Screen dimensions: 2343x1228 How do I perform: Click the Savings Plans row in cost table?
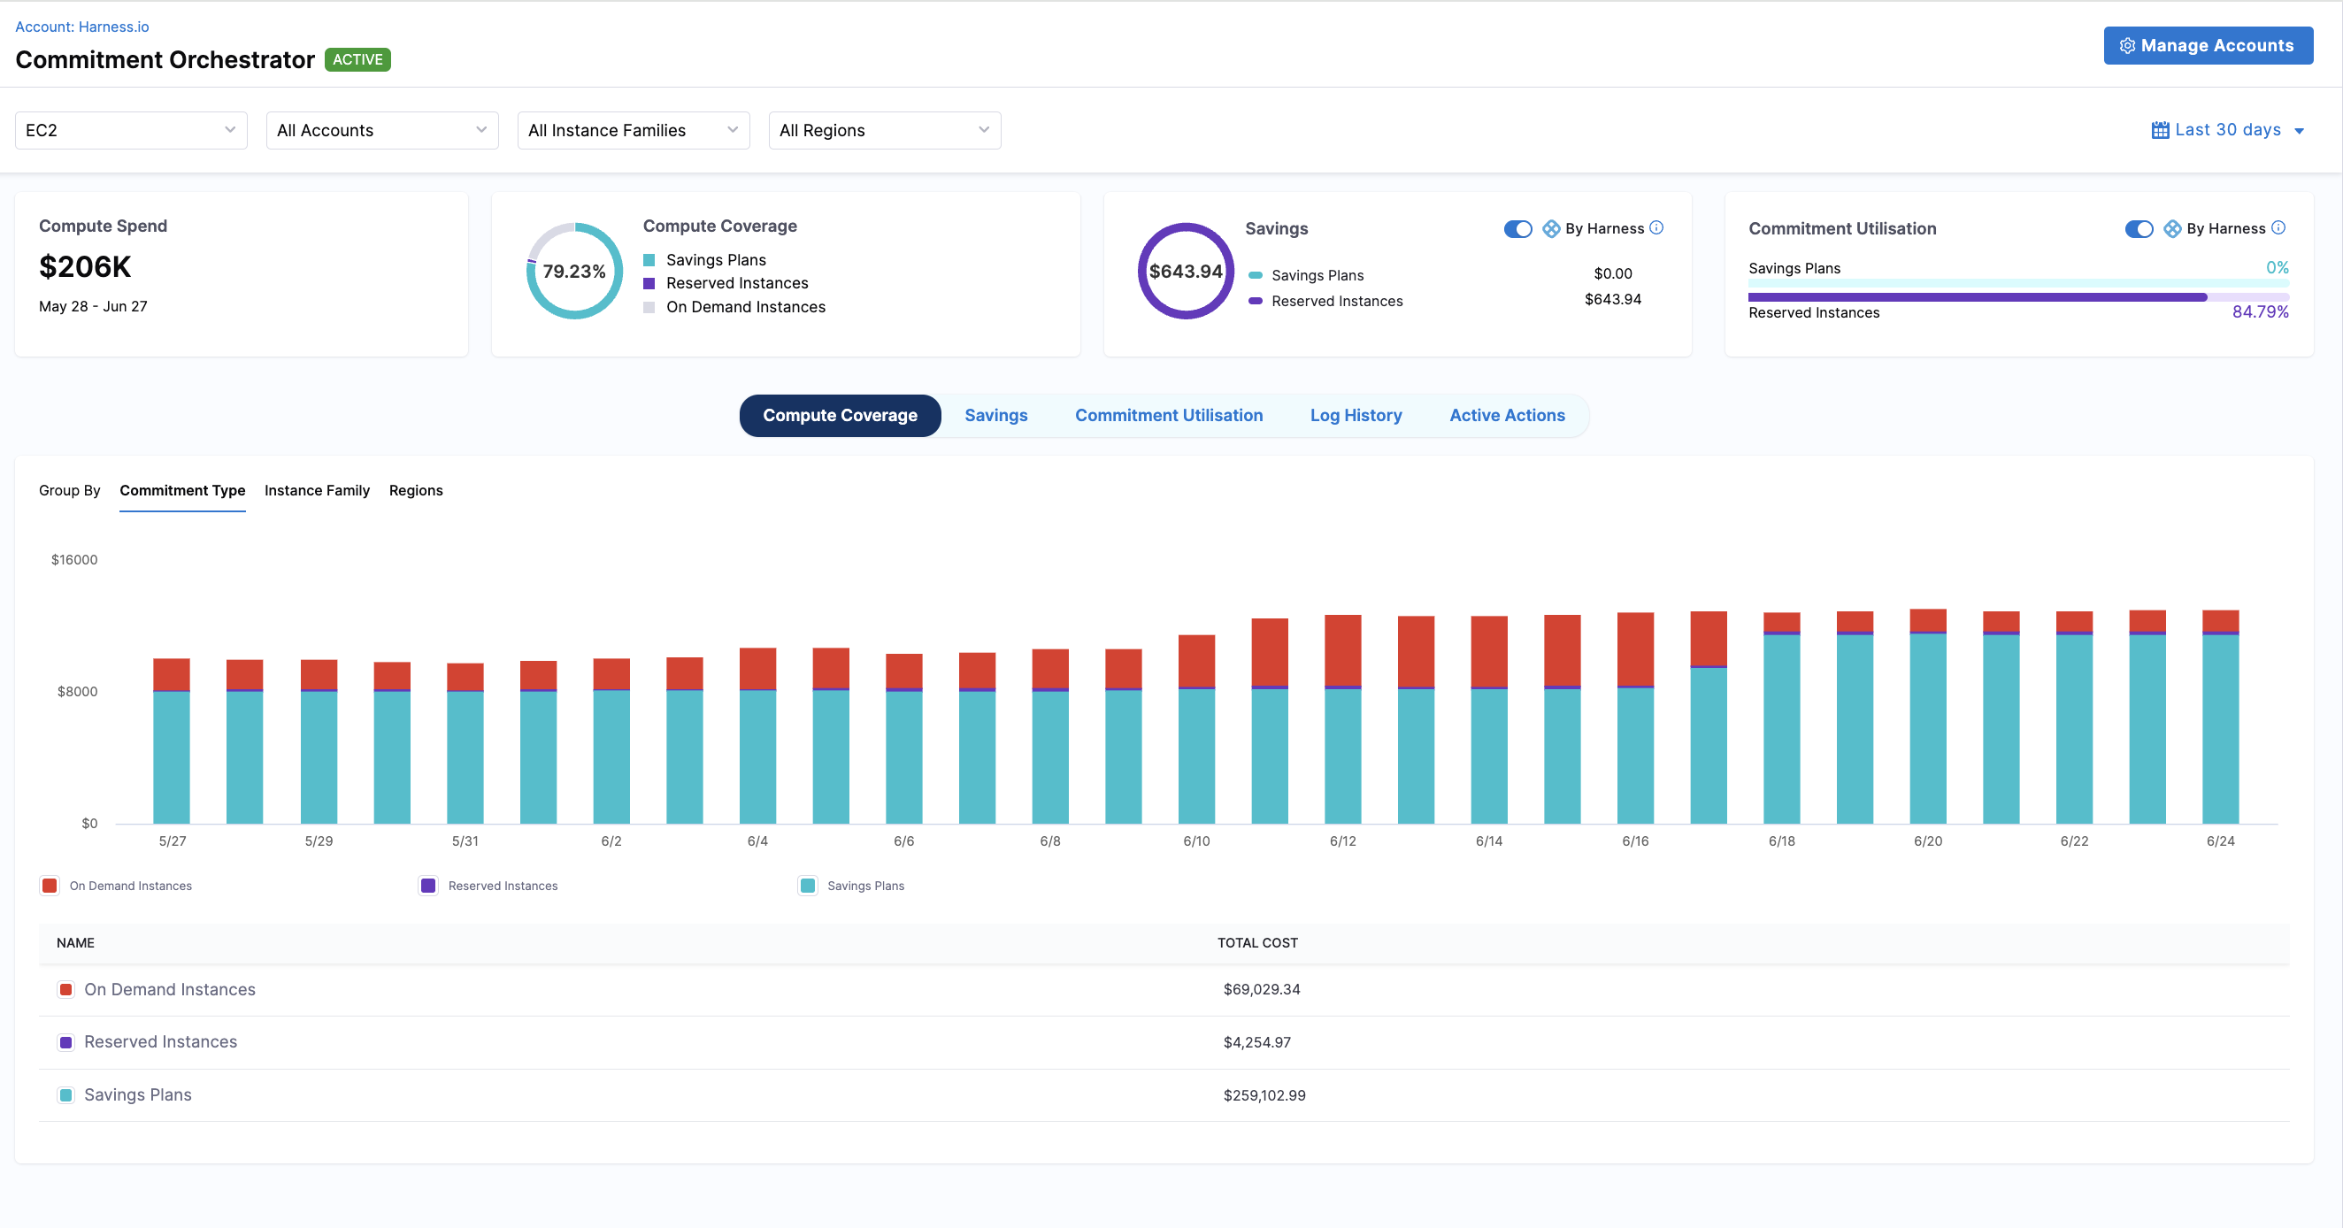pyautogui.click(x=136, y=1094)
